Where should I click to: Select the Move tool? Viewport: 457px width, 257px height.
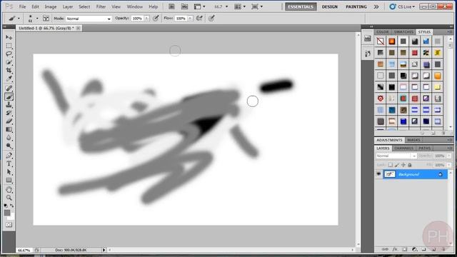pyautogui.click(x=9, y=37)
